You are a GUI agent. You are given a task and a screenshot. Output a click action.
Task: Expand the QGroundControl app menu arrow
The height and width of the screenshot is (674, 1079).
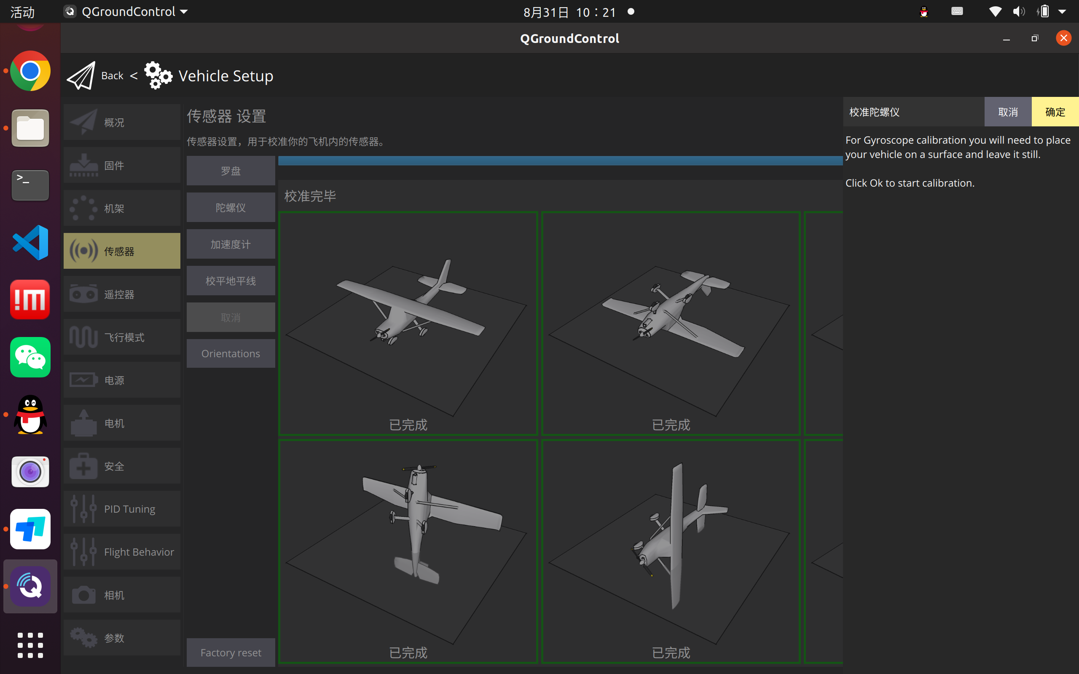tap(184, 12)
